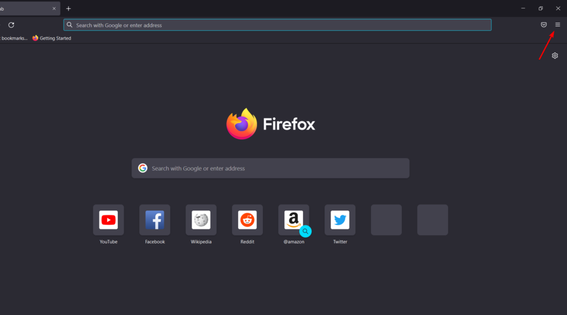Open the @amazon search shortcut tile
The image size is (567, 315).
point(294,220)
